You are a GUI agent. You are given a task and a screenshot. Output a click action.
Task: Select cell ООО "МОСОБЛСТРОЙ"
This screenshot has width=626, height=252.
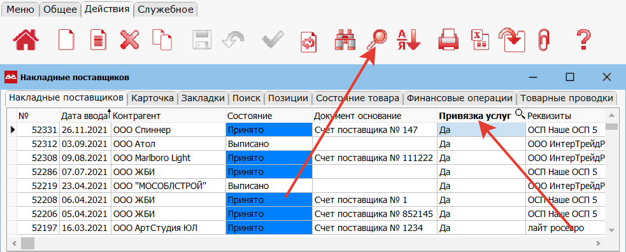click(169, 186)
